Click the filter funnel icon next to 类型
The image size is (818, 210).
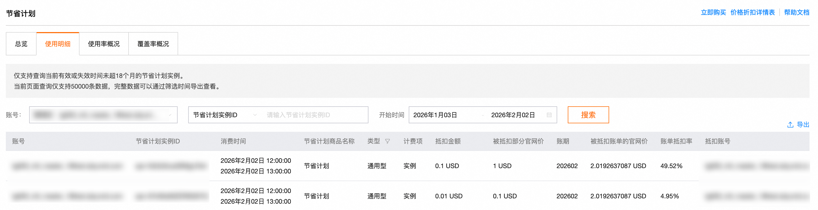click(388, 141)
